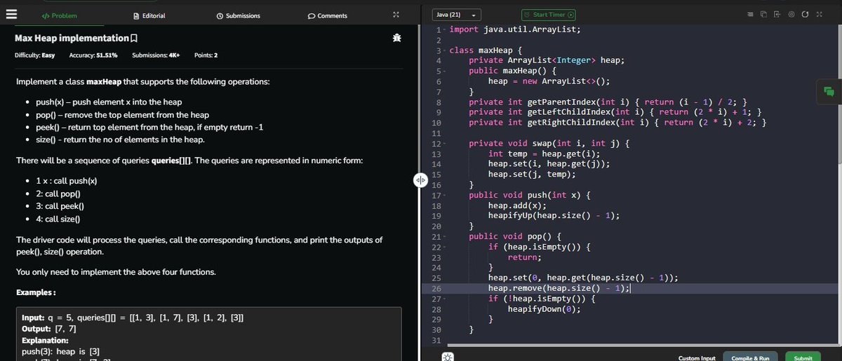Open Custom Input
Image resolution: width=842 pixels, height=361 pixels.
(697, 357)
